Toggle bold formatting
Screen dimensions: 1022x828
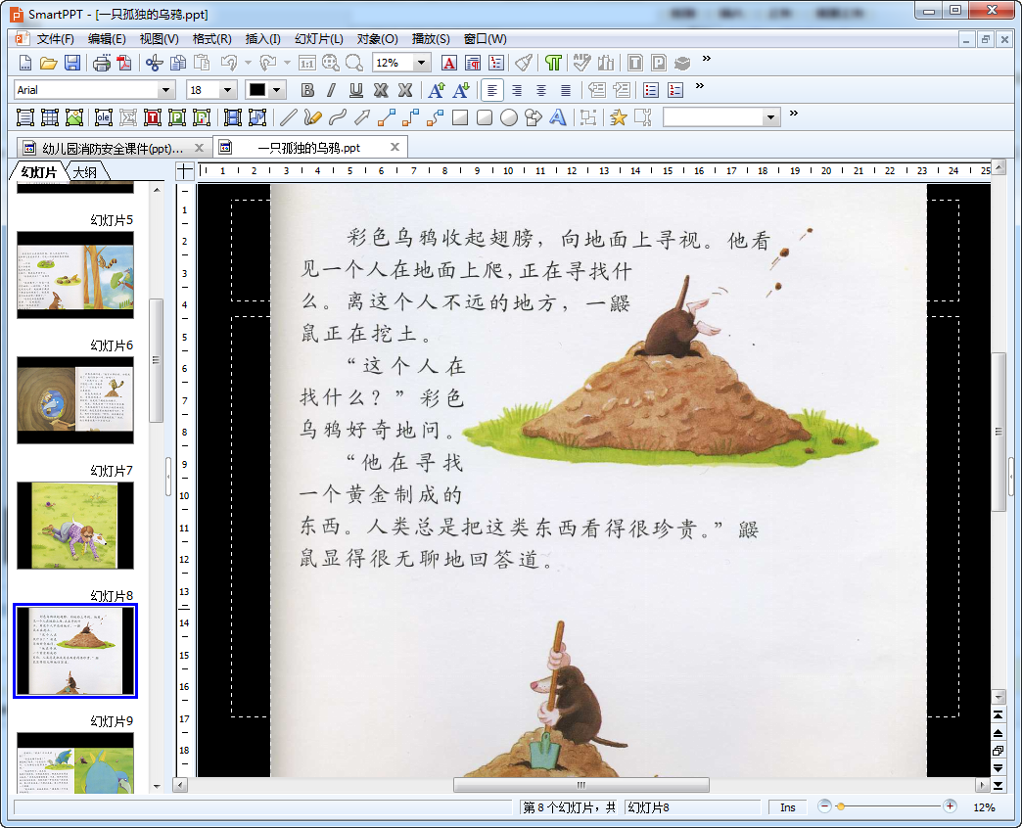pyautogui.click(x=307, y=91)
